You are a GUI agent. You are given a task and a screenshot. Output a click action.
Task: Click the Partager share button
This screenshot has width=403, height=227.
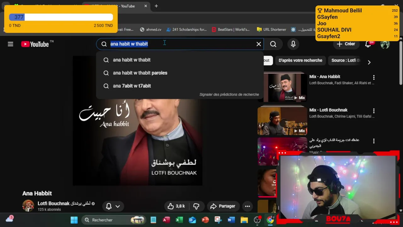click(223, 206)
